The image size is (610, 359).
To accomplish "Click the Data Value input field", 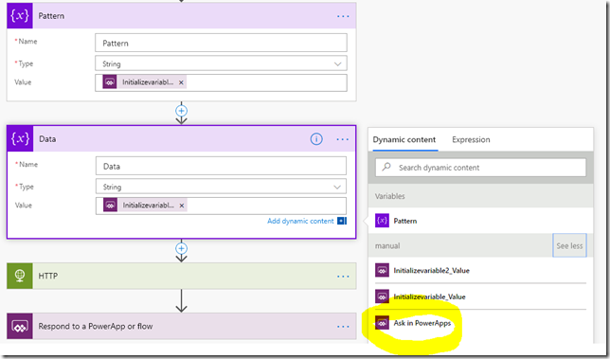I will click(x=221, y=206).
